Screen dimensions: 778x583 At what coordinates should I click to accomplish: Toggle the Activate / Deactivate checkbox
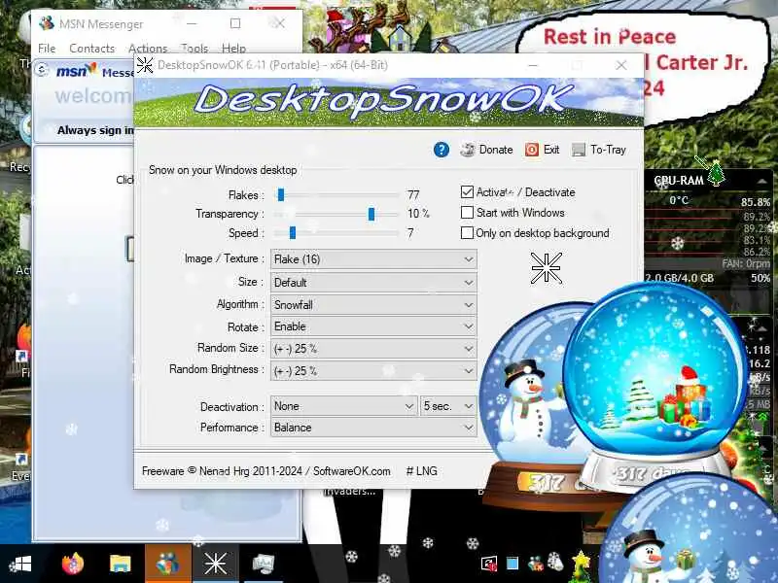467,191
